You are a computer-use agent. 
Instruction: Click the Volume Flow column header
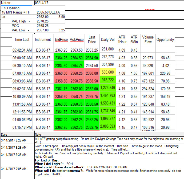pyautogui.click(x=148, y=40)
